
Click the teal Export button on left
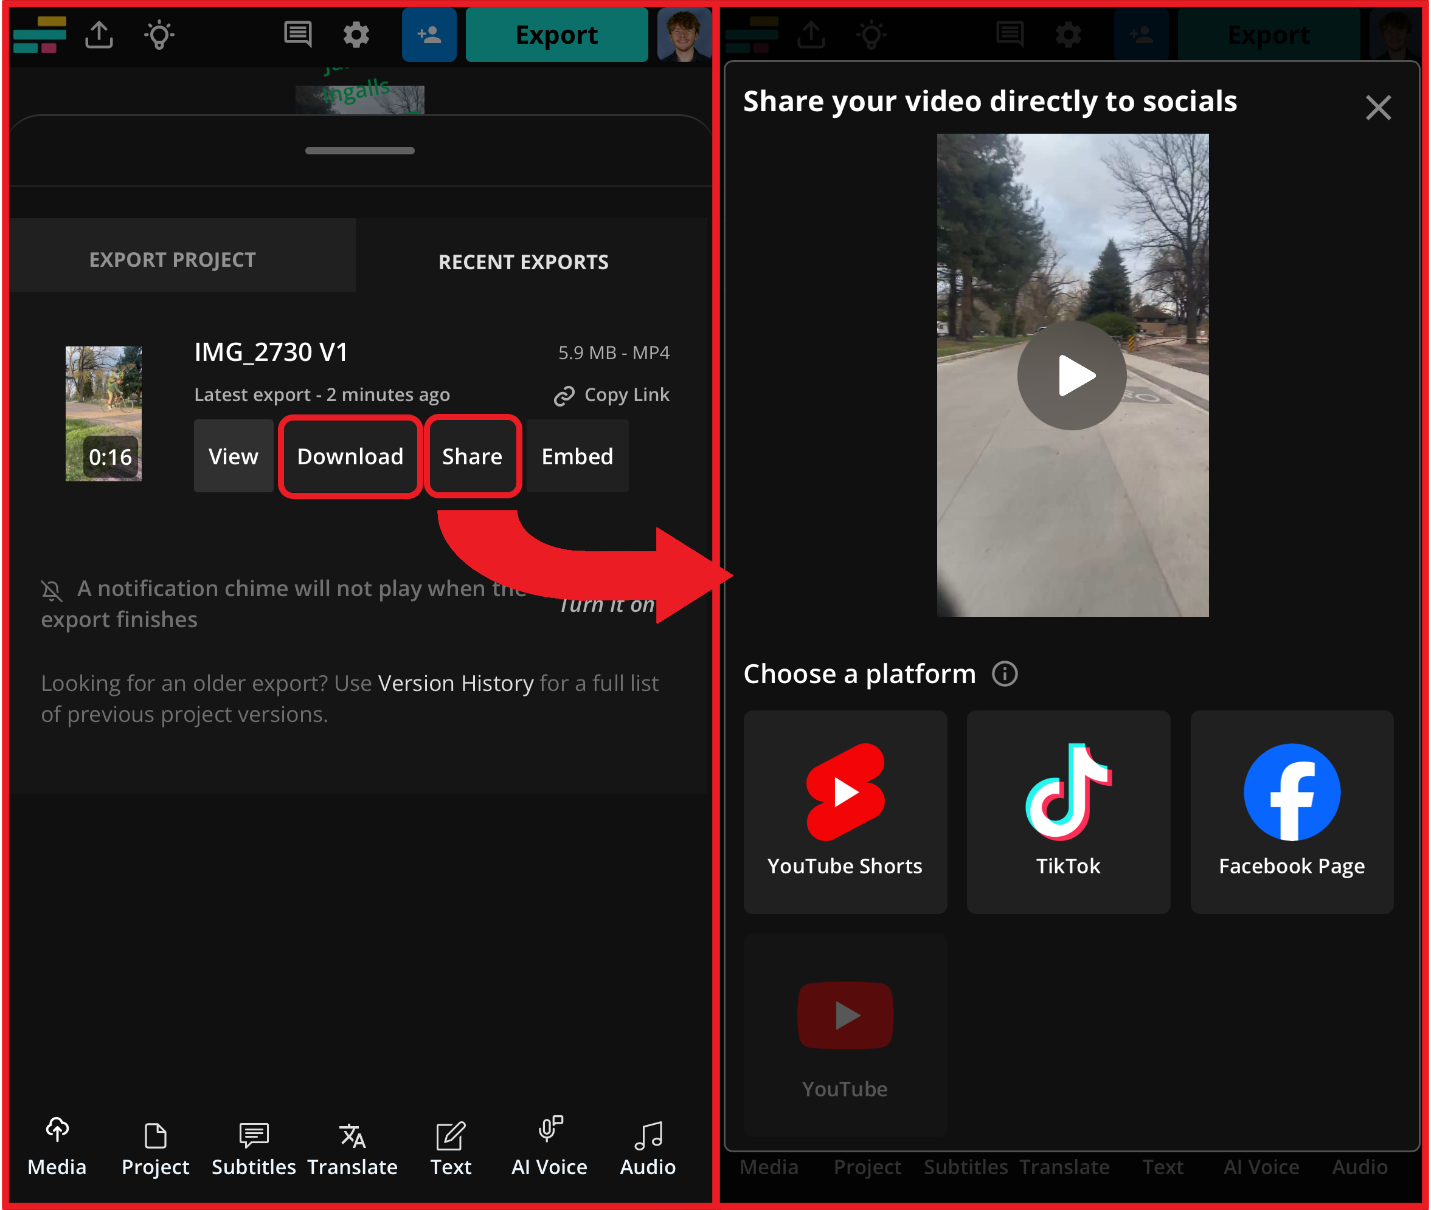(x=556, y=35)
